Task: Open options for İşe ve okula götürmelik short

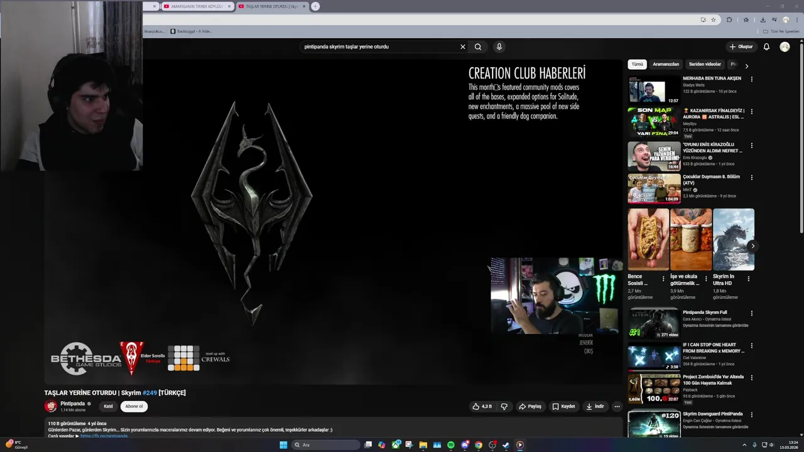Action: tap(706, 278)
